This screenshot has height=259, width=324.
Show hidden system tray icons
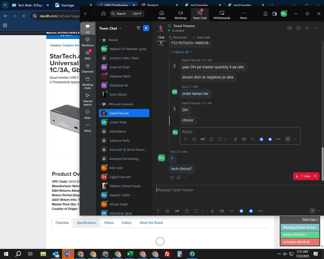coord(279,254)
